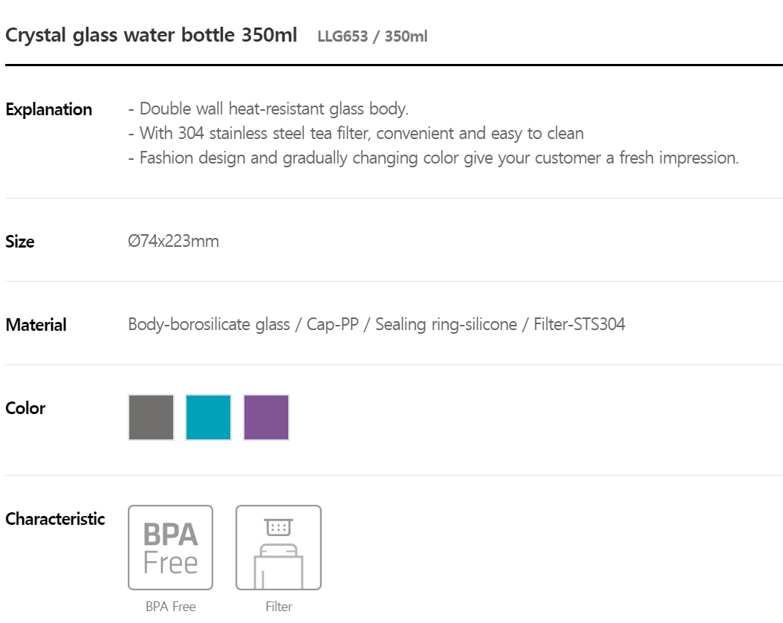Click the Filter bottle icon
This screenshot has height=623, width=783.
coord(278,548)
